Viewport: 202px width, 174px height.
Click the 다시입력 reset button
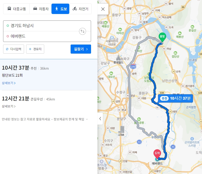[13, 49]
